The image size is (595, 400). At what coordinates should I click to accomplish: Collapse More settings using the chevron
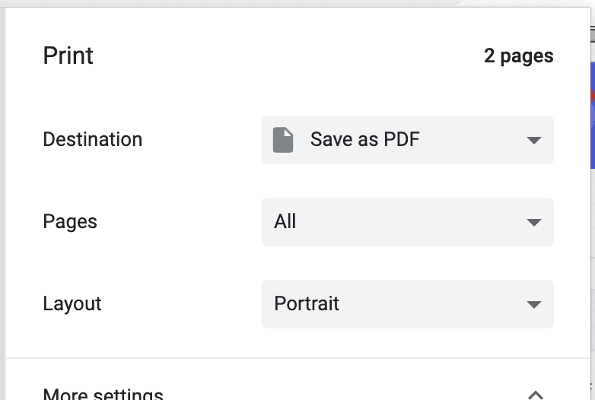536,394
